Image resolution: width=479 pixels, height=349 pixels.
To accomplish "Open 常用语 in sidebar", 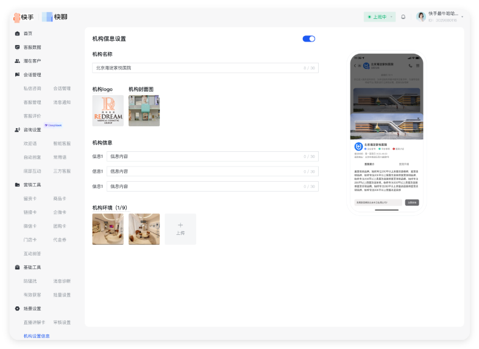I will click(60, 157).
